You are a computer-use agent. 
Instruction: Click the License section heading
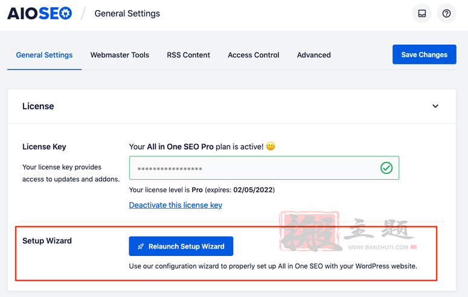38,106
